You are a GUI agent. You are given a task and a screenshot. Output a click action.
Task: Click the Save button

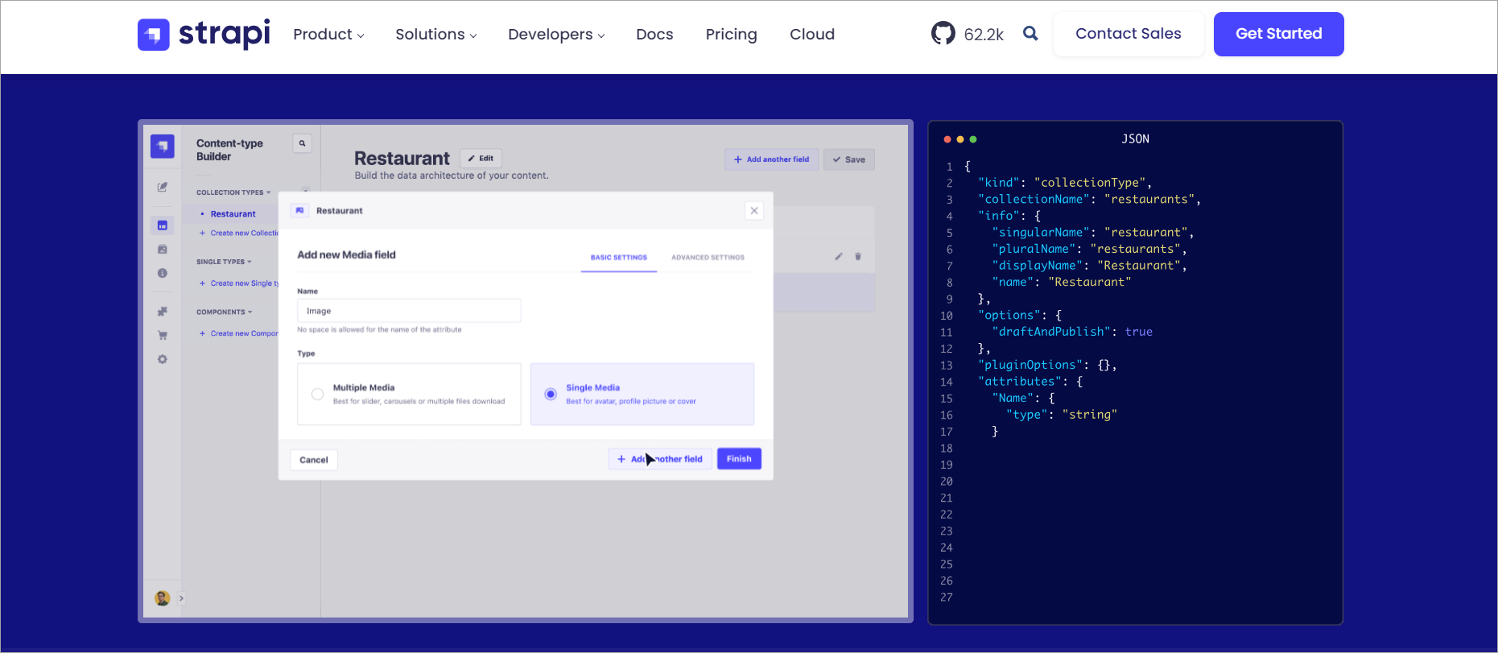(x=849, y=159)
